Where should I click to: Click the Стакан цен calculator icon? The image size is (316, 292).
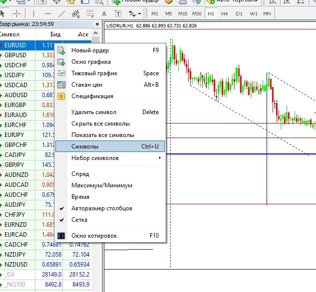tap(61, 85)
